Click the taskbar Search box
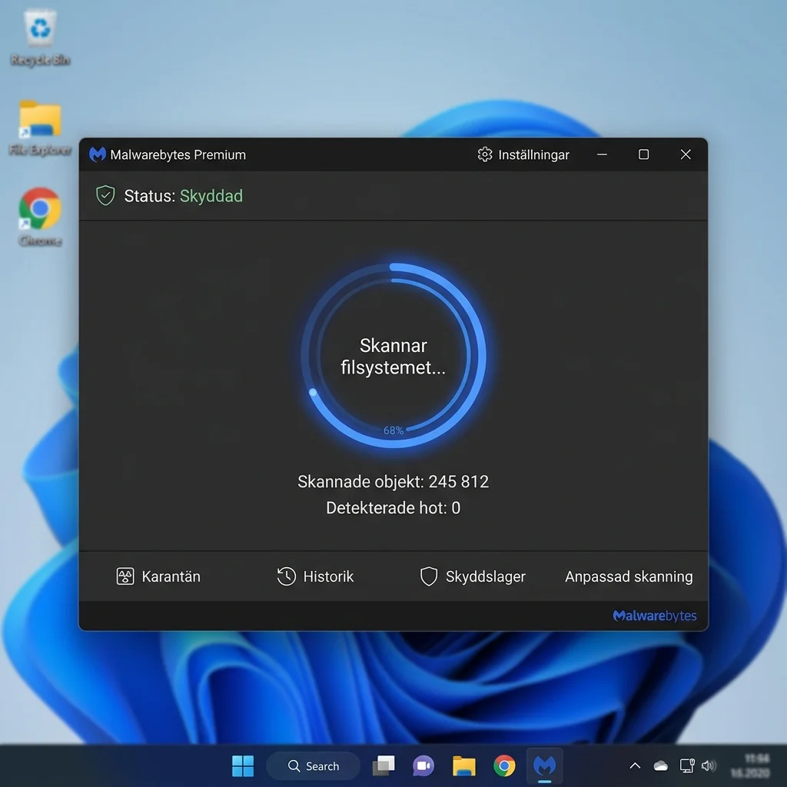This screenshot has height=787, width=787. pyautogui.click(x=314, y=766)
